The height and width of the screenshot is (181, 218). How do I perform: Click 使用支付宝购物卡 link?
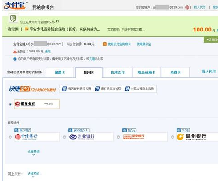pos(119,44)
